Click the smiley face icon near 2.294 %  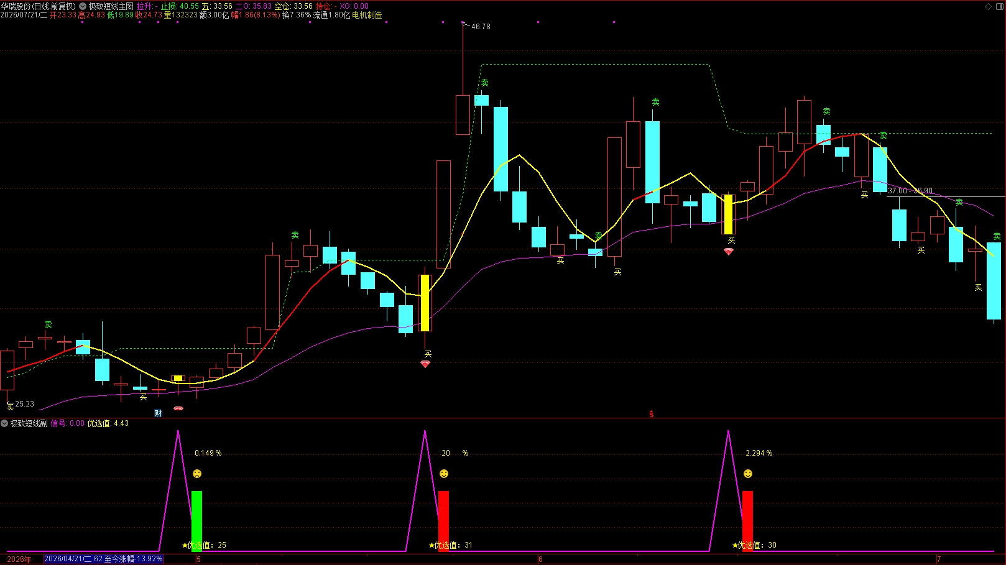[748, 474]
